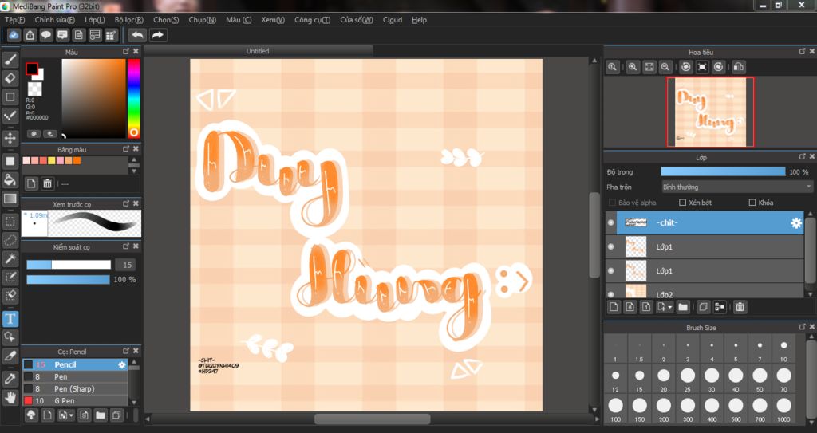Select the Eraser tool
The width and height of the screenshot is (817, 433).
point(10,78)
